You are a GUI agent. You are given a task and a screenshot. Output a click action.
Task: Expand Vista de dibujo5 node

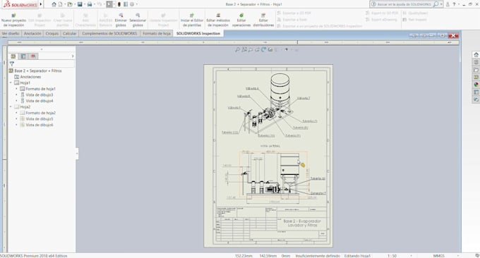pos(16,119)
